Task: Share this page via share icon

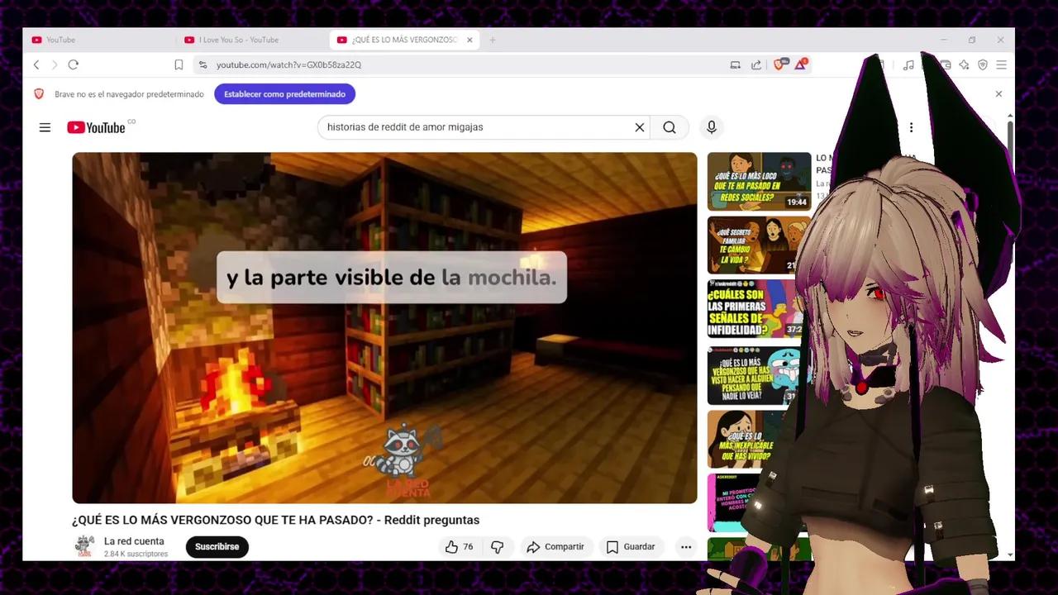Action: (756, 64)
